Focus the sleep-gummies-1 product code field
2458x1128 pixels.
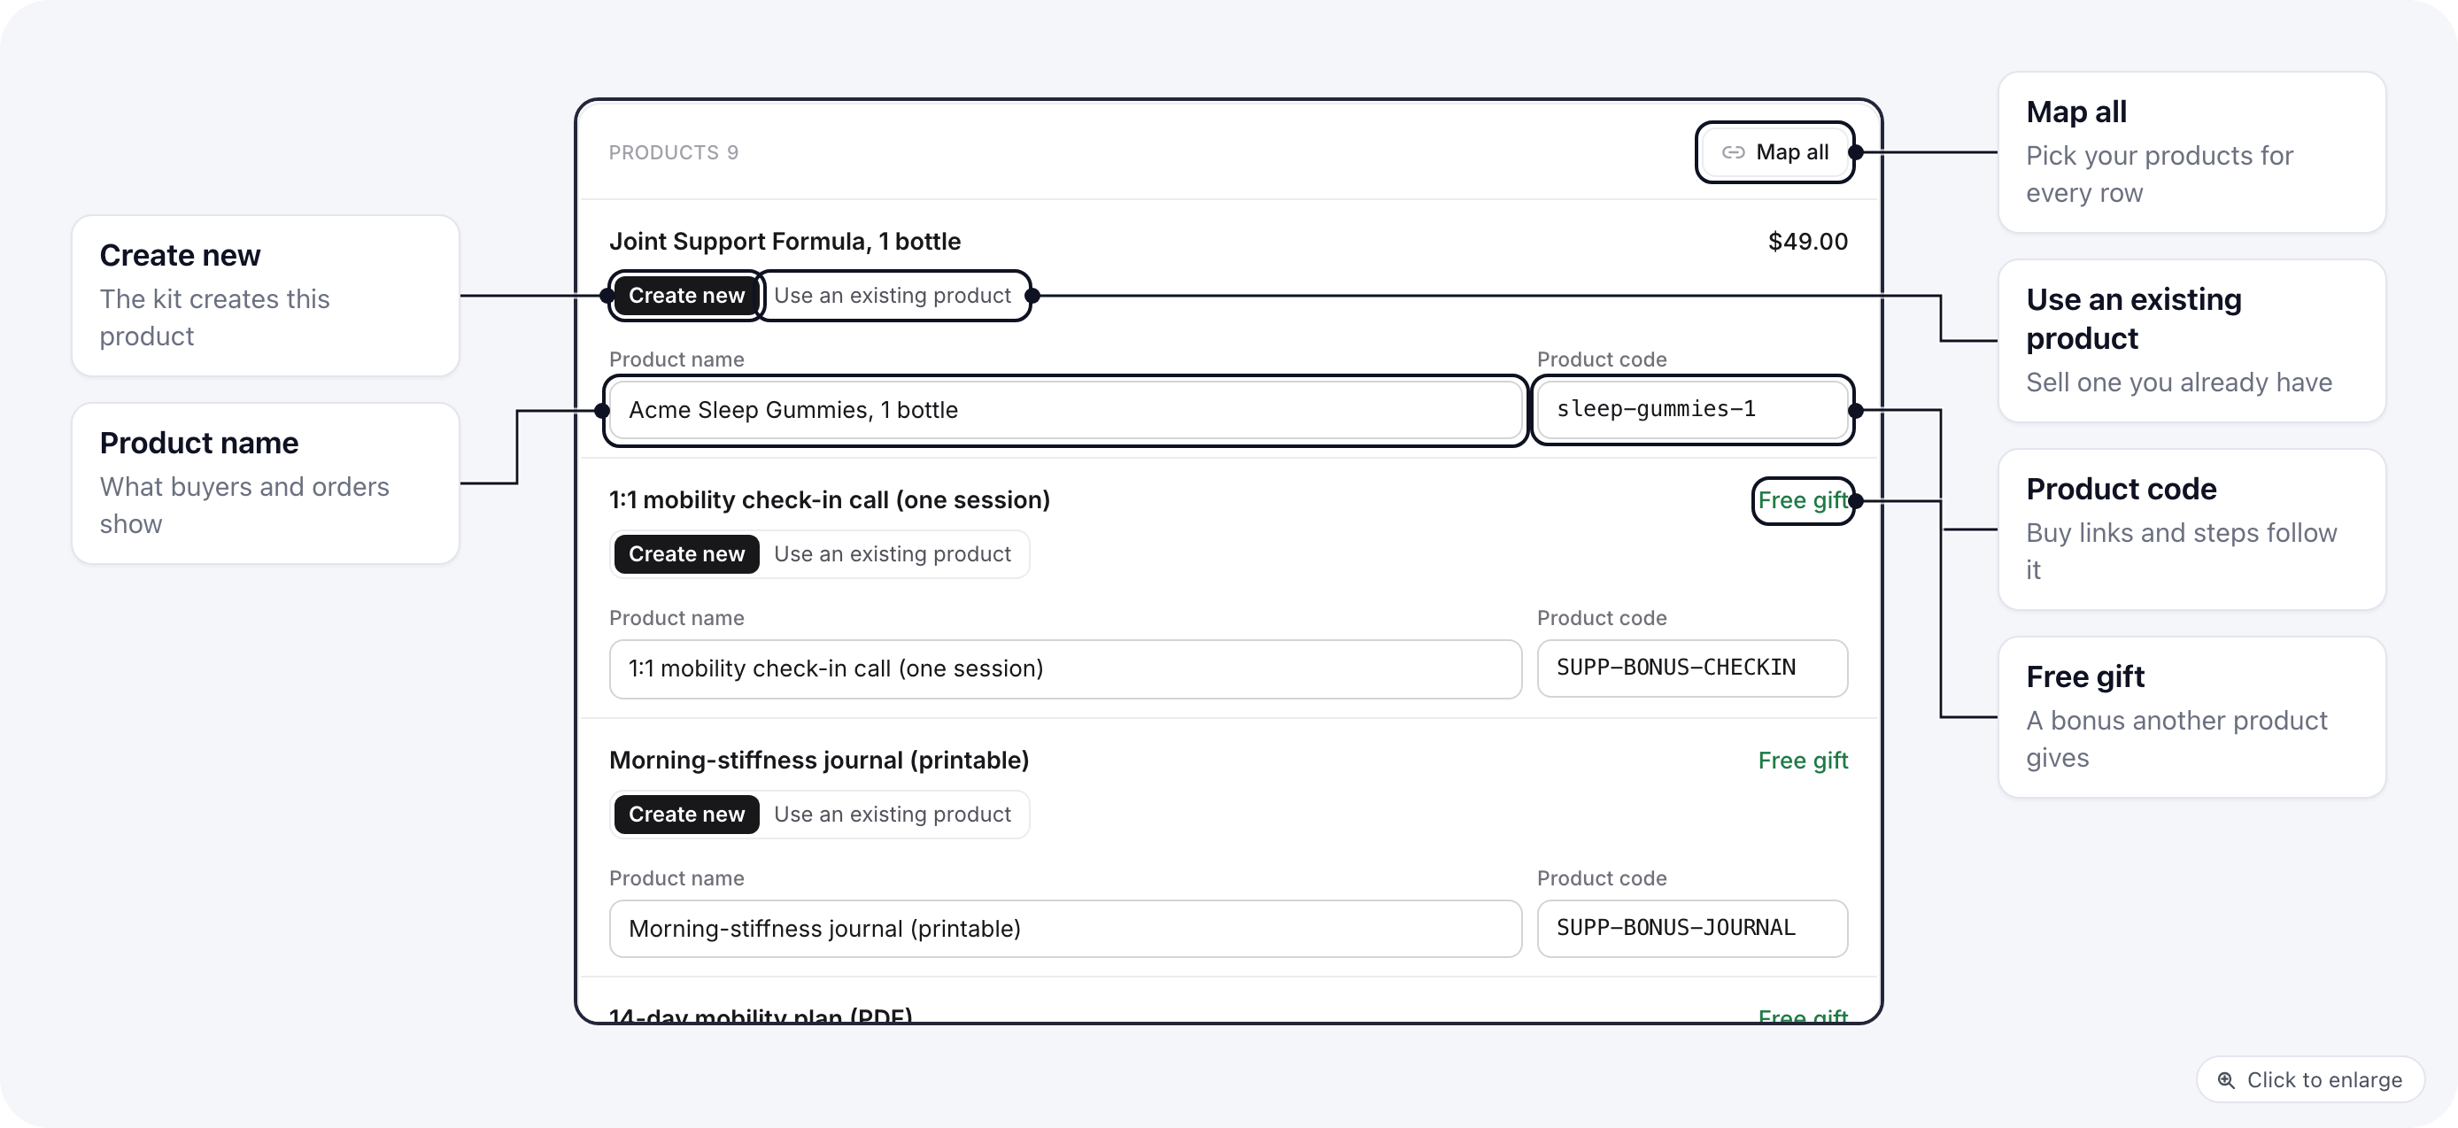pos(1692,410)
